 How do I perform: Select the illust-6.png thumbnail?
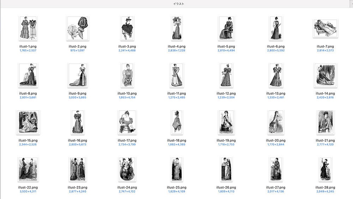276,28
